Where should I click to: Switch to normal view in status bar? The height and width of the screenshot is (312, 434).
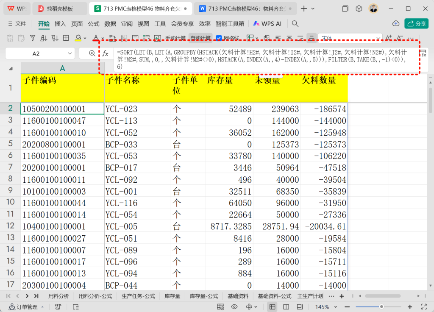click(x=273, y=307)
